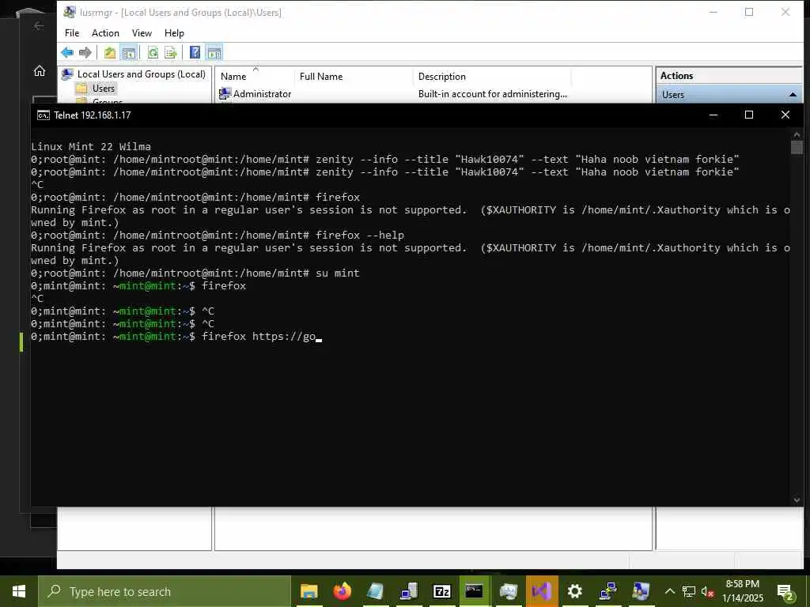Viewport: 810px width, 607px height.
Task: Toggle Show/Hide Console Tree toolbar icon
Action: point(129,52)
